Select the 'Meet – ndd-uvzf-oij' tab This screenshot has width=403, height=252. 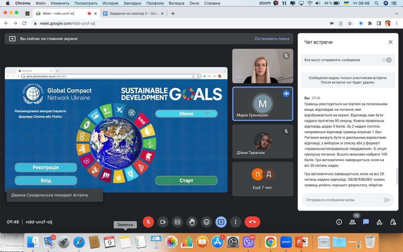pos(66,14)
